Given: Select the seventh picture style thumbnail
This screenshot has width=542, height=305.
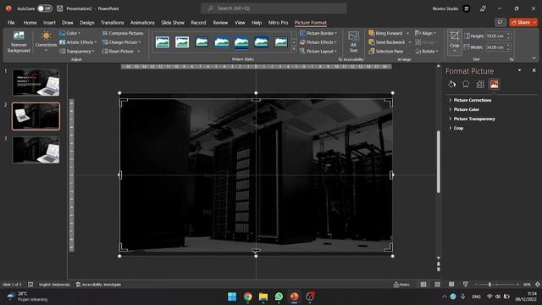Looking at the screenshot, I should (281, 42).
